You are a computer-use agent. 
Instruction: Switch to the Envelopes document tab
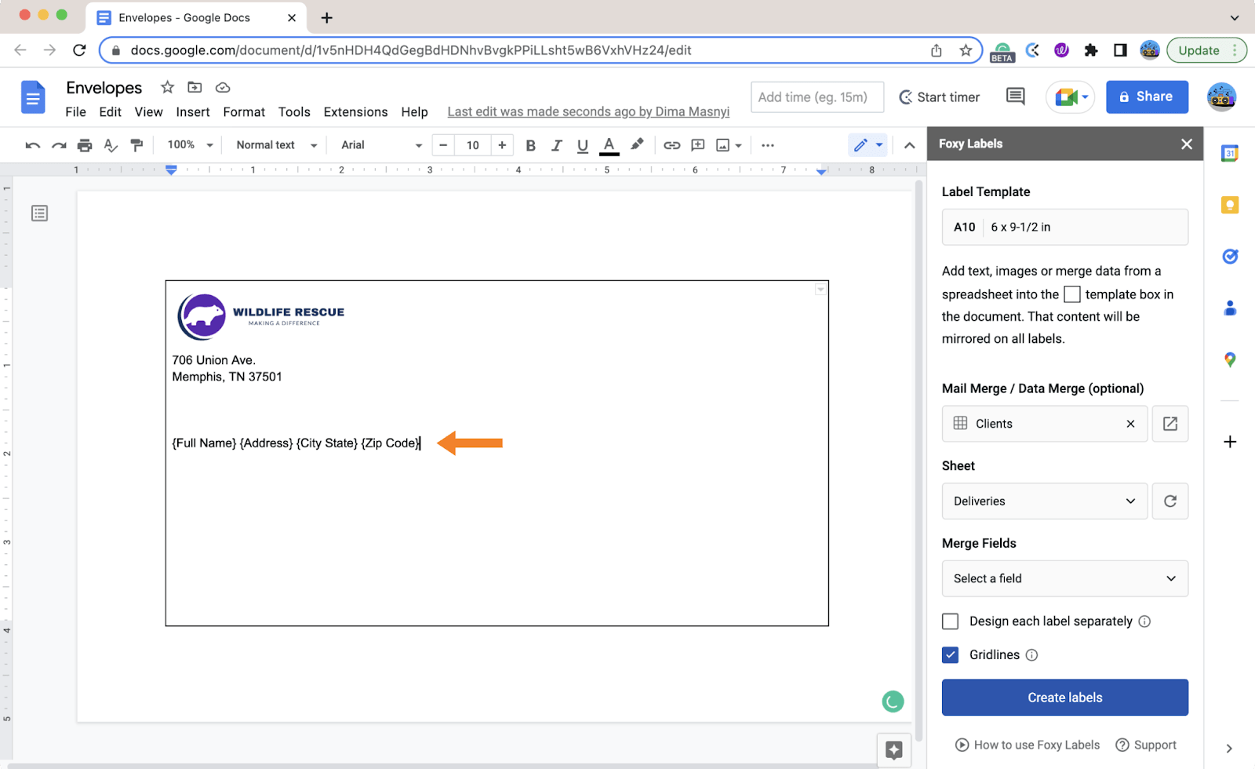[184, 17]
